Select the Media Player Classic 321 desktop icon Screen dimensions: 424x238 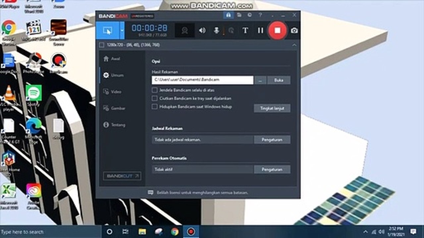pyautogui.click(x=33, y=30)
